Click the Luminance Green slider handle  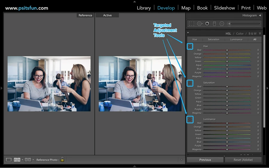[227, 135]
